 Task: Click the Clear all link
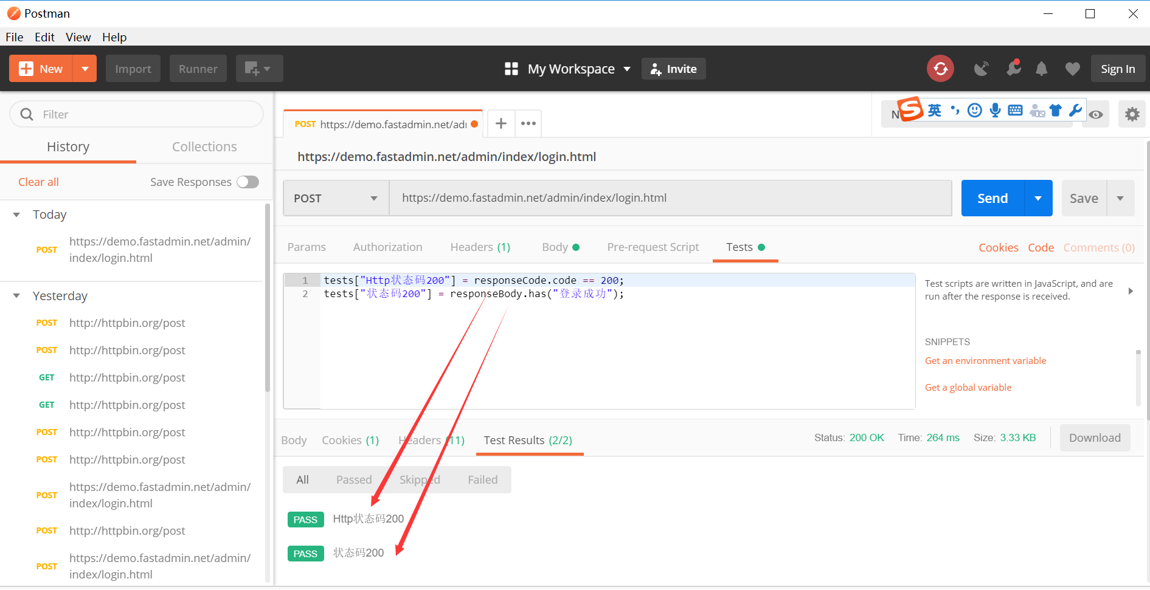(38, 182)
